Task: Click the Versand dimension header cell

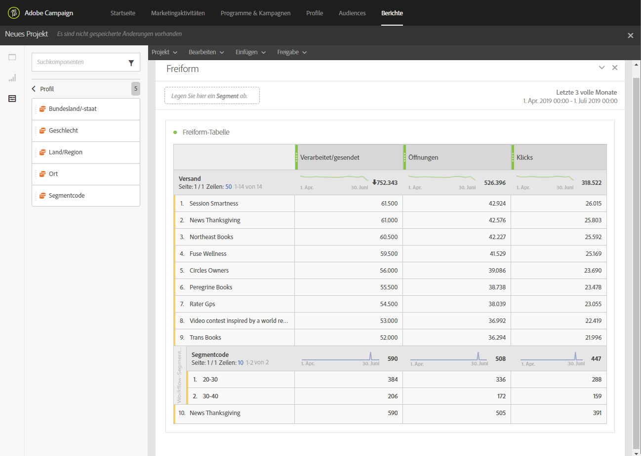Action: tap(234, 182)
